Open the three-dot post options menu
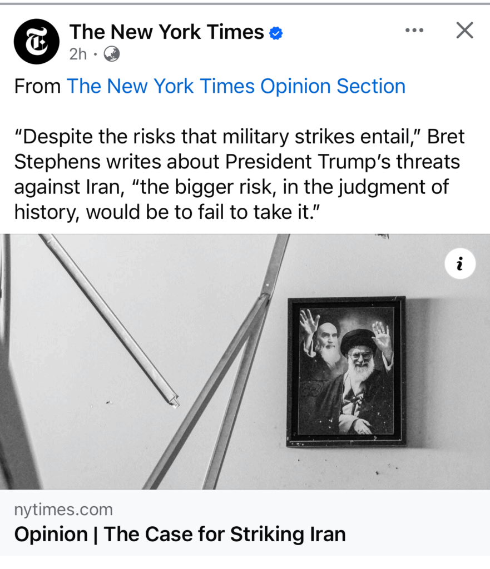This screenshot has width=490, height=569. click(414, 30)
